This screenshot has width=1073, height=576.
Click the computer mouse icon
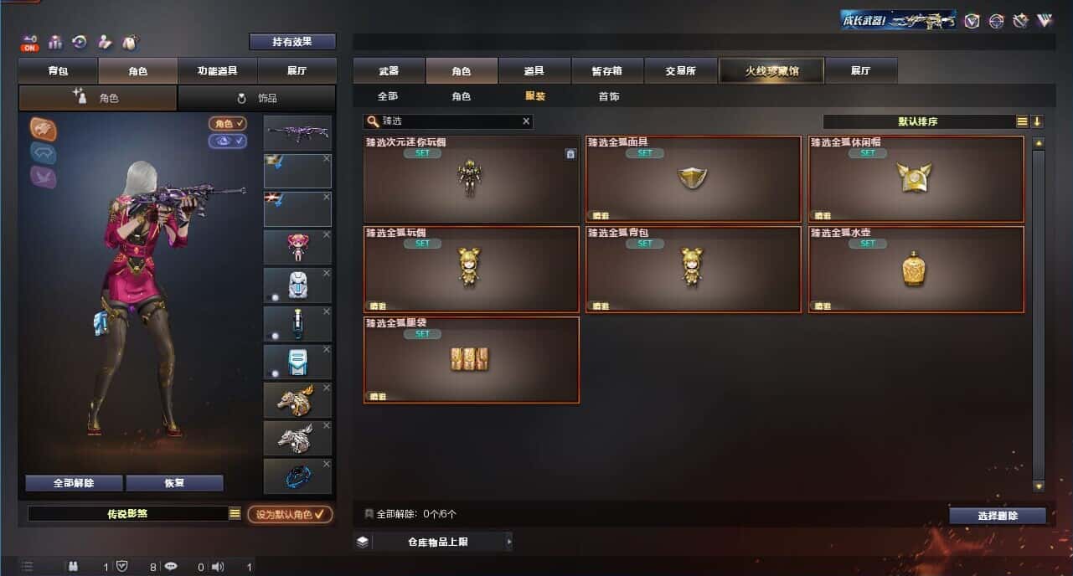130,42
